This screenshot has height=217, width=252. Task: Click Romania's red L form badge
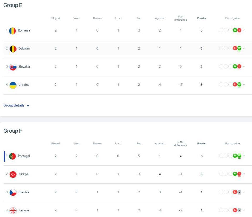pyautogui.click(x=239, y=30)
